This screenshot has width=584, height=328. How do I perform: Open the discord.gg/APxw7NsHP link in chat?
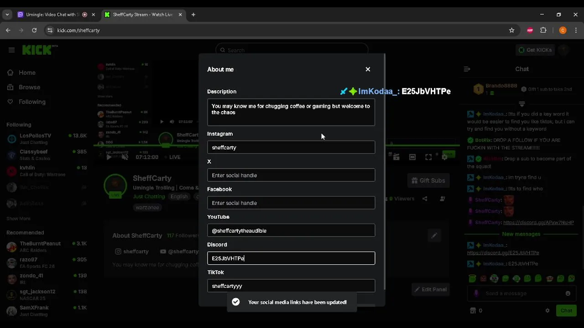tap(538, 223)
